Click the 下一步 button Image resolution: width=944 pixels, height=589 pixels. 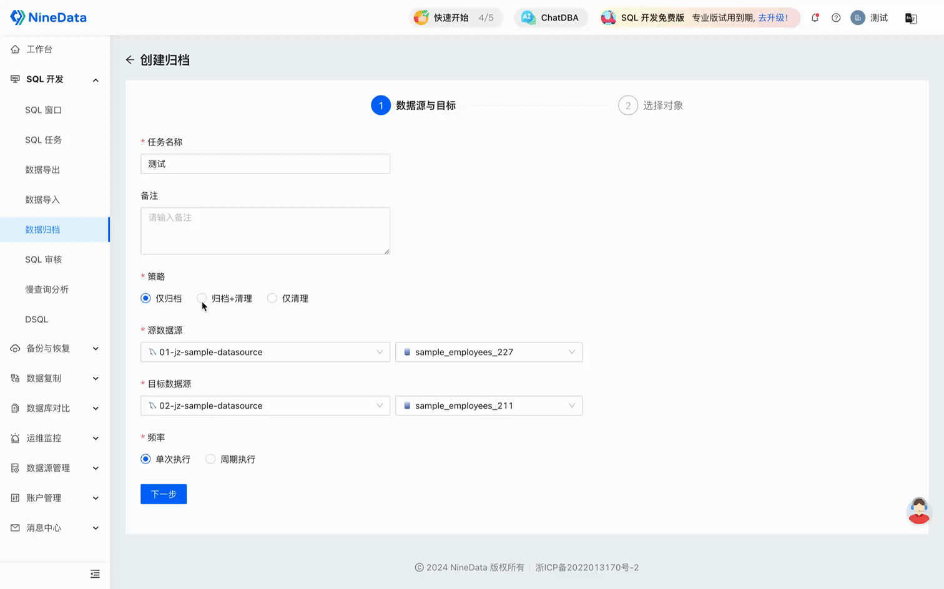click(x=164, y=494)
